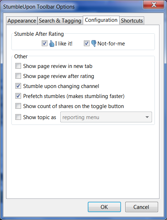
Task: Go to the Shortcuts tab
Action: pos(132,21)
